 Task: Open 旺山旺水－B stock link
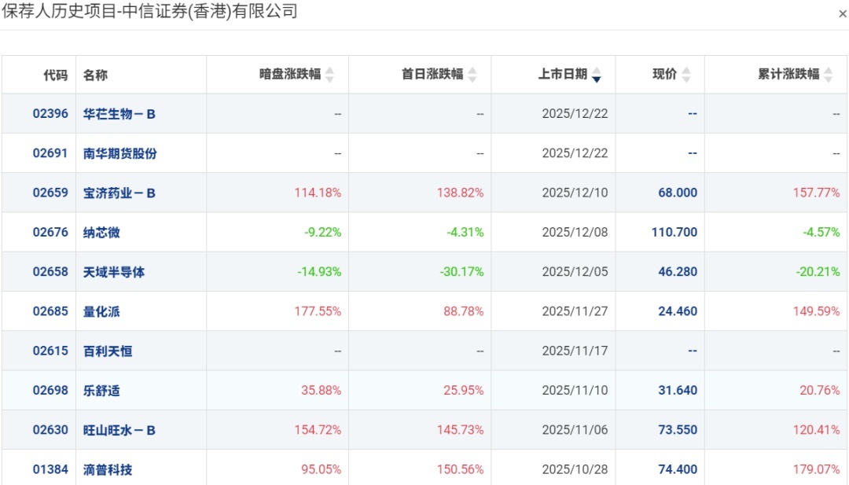pos(119,430)
